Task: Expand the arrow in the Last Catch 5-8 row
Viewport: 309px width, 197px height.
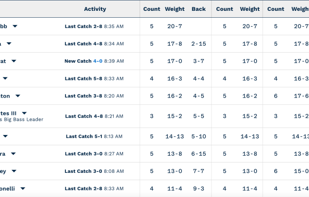Action: tap(5, 78)
